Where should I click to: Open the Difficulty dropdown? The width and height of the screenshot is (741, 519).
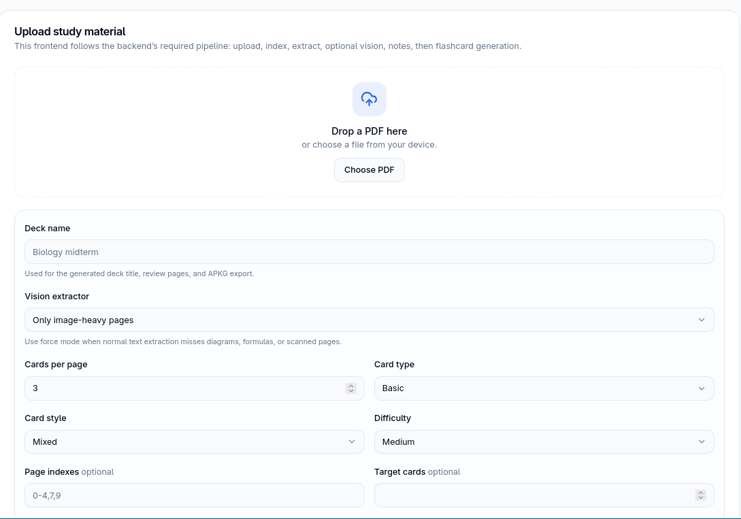[544, 441]
